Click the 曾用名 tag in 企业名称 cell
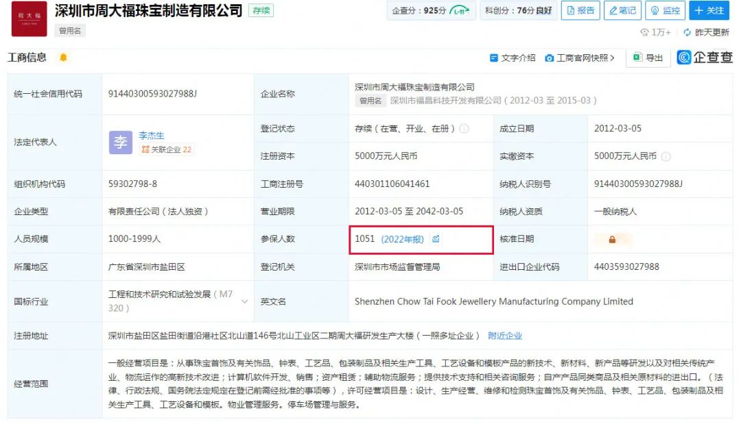This screenshot has height=424, width=741. click(x=370, y=101)
